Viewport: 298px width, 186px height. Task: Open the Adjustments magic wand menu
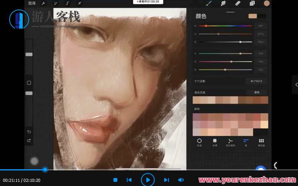coord(56,3)
